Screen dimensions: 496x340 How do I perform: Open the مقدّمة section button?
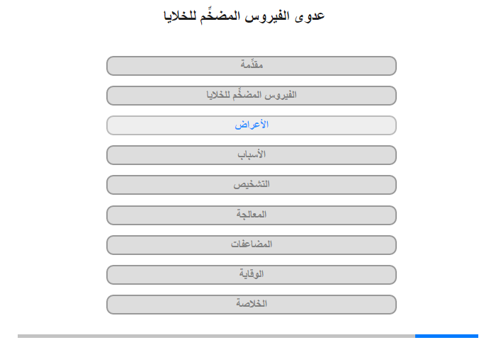tap(251, 66)
